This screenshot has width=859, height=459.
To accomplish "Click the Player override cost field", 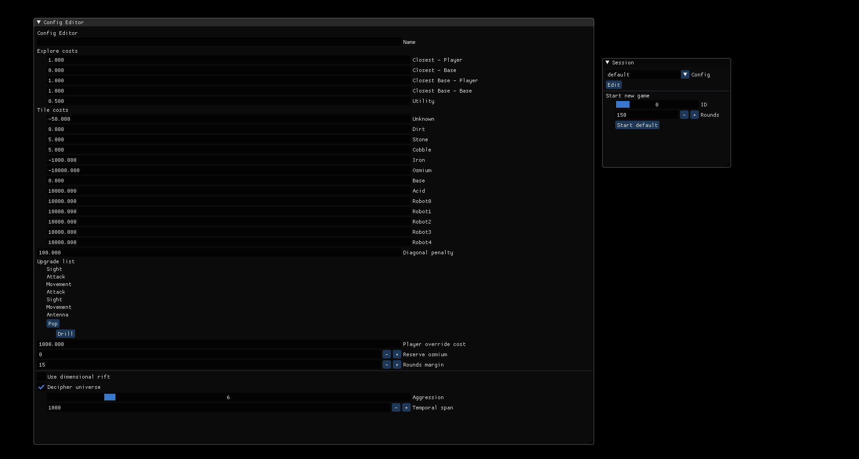I will point(219,344).
